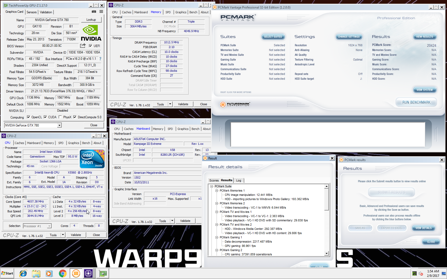The image size is (447, 279).
Task: Switch to the Sensors tab in GPU-Z
Action: (x=32, y=12)
